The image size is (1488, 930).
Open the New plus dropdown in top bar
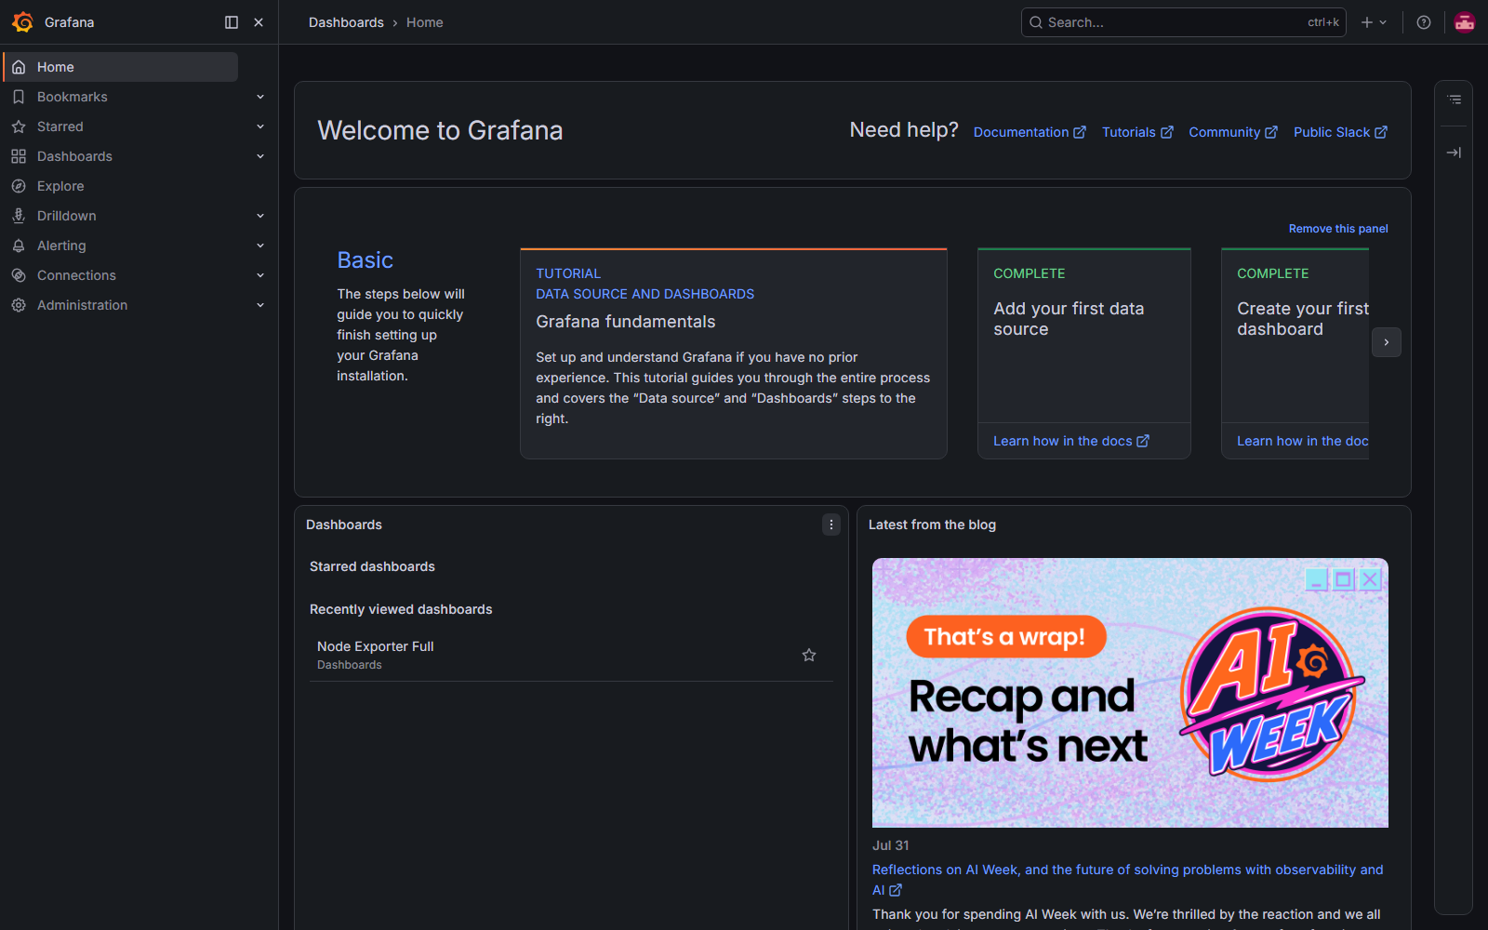click(x=1374, y=22)
